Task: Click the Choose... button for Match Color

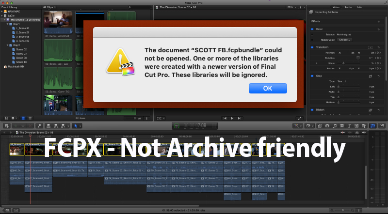Action: [344, 40]
